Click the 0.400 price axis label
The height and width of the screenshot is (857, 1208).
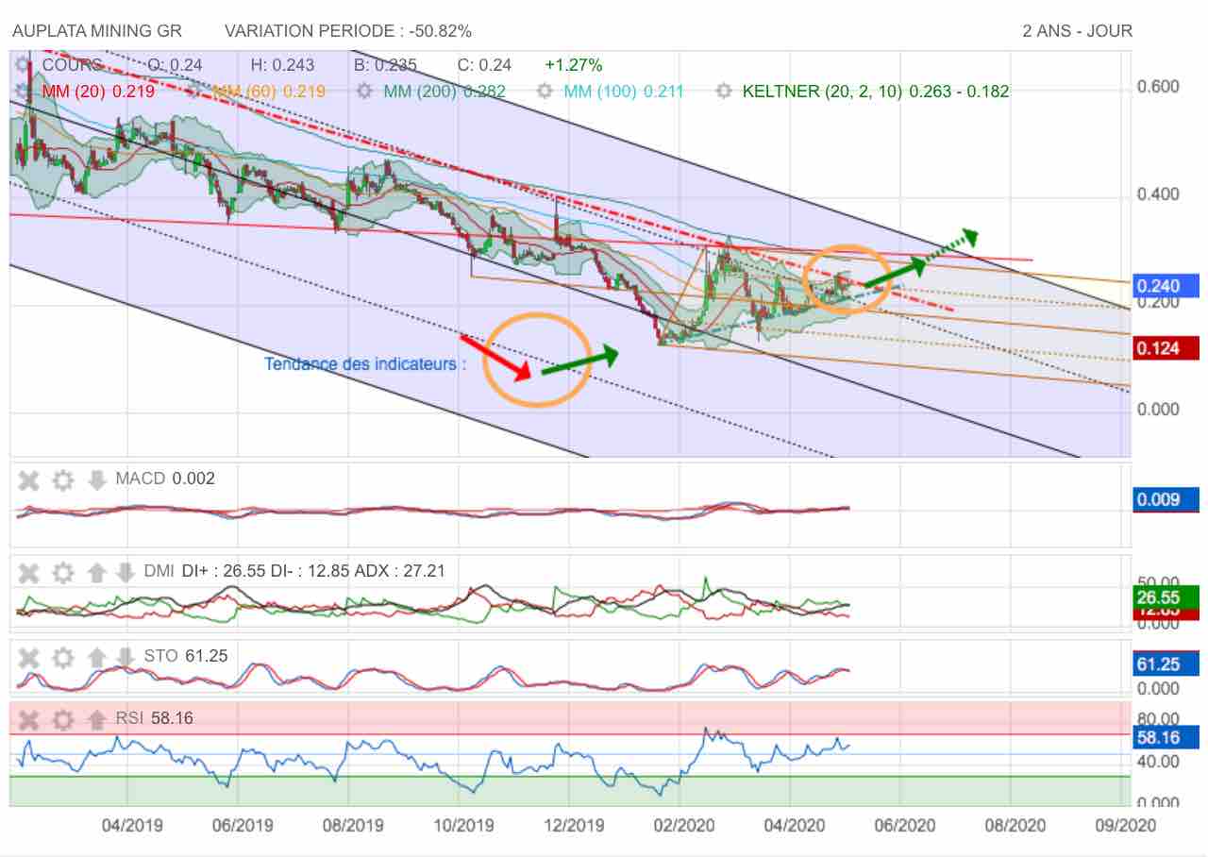tap(1157, 194)
